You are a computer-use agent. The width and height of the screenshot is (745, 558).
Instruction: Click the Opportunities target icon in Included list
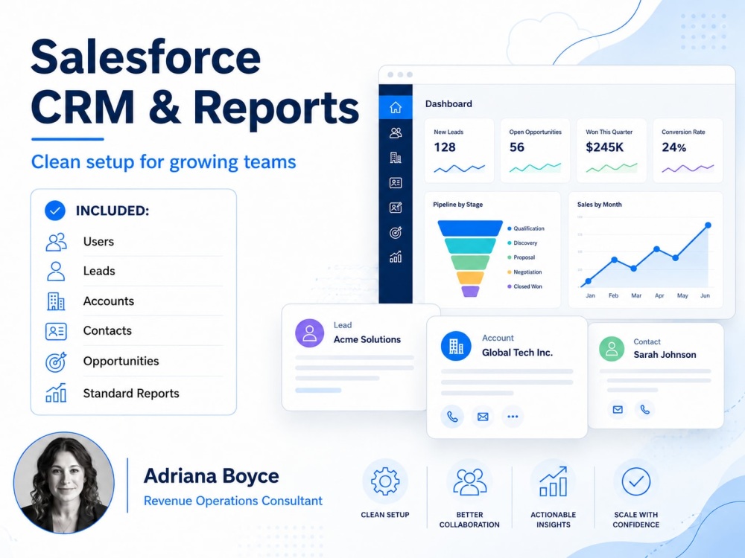[56, 362]
